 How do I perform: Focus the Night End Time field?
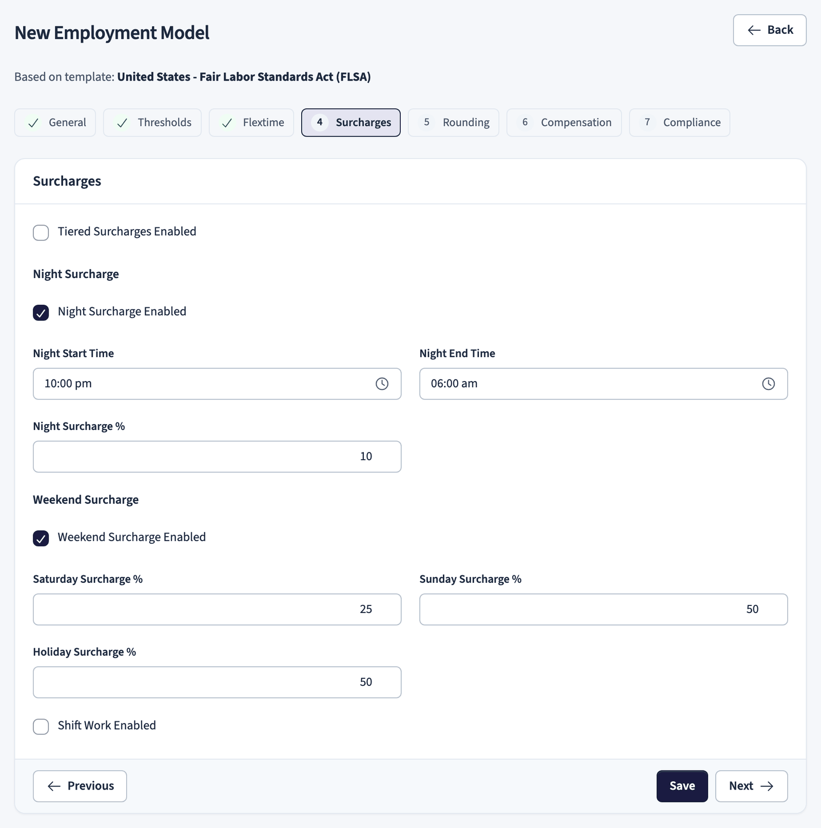pos(603,384)
